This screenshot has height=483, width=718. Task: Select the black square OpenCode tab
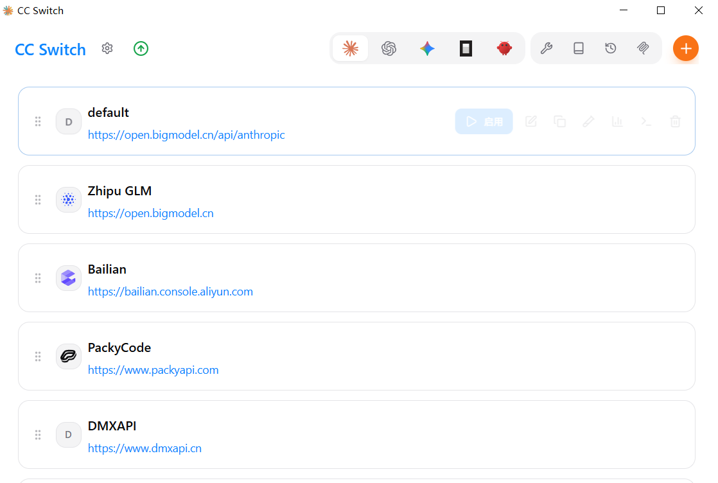tap(466, 48)
